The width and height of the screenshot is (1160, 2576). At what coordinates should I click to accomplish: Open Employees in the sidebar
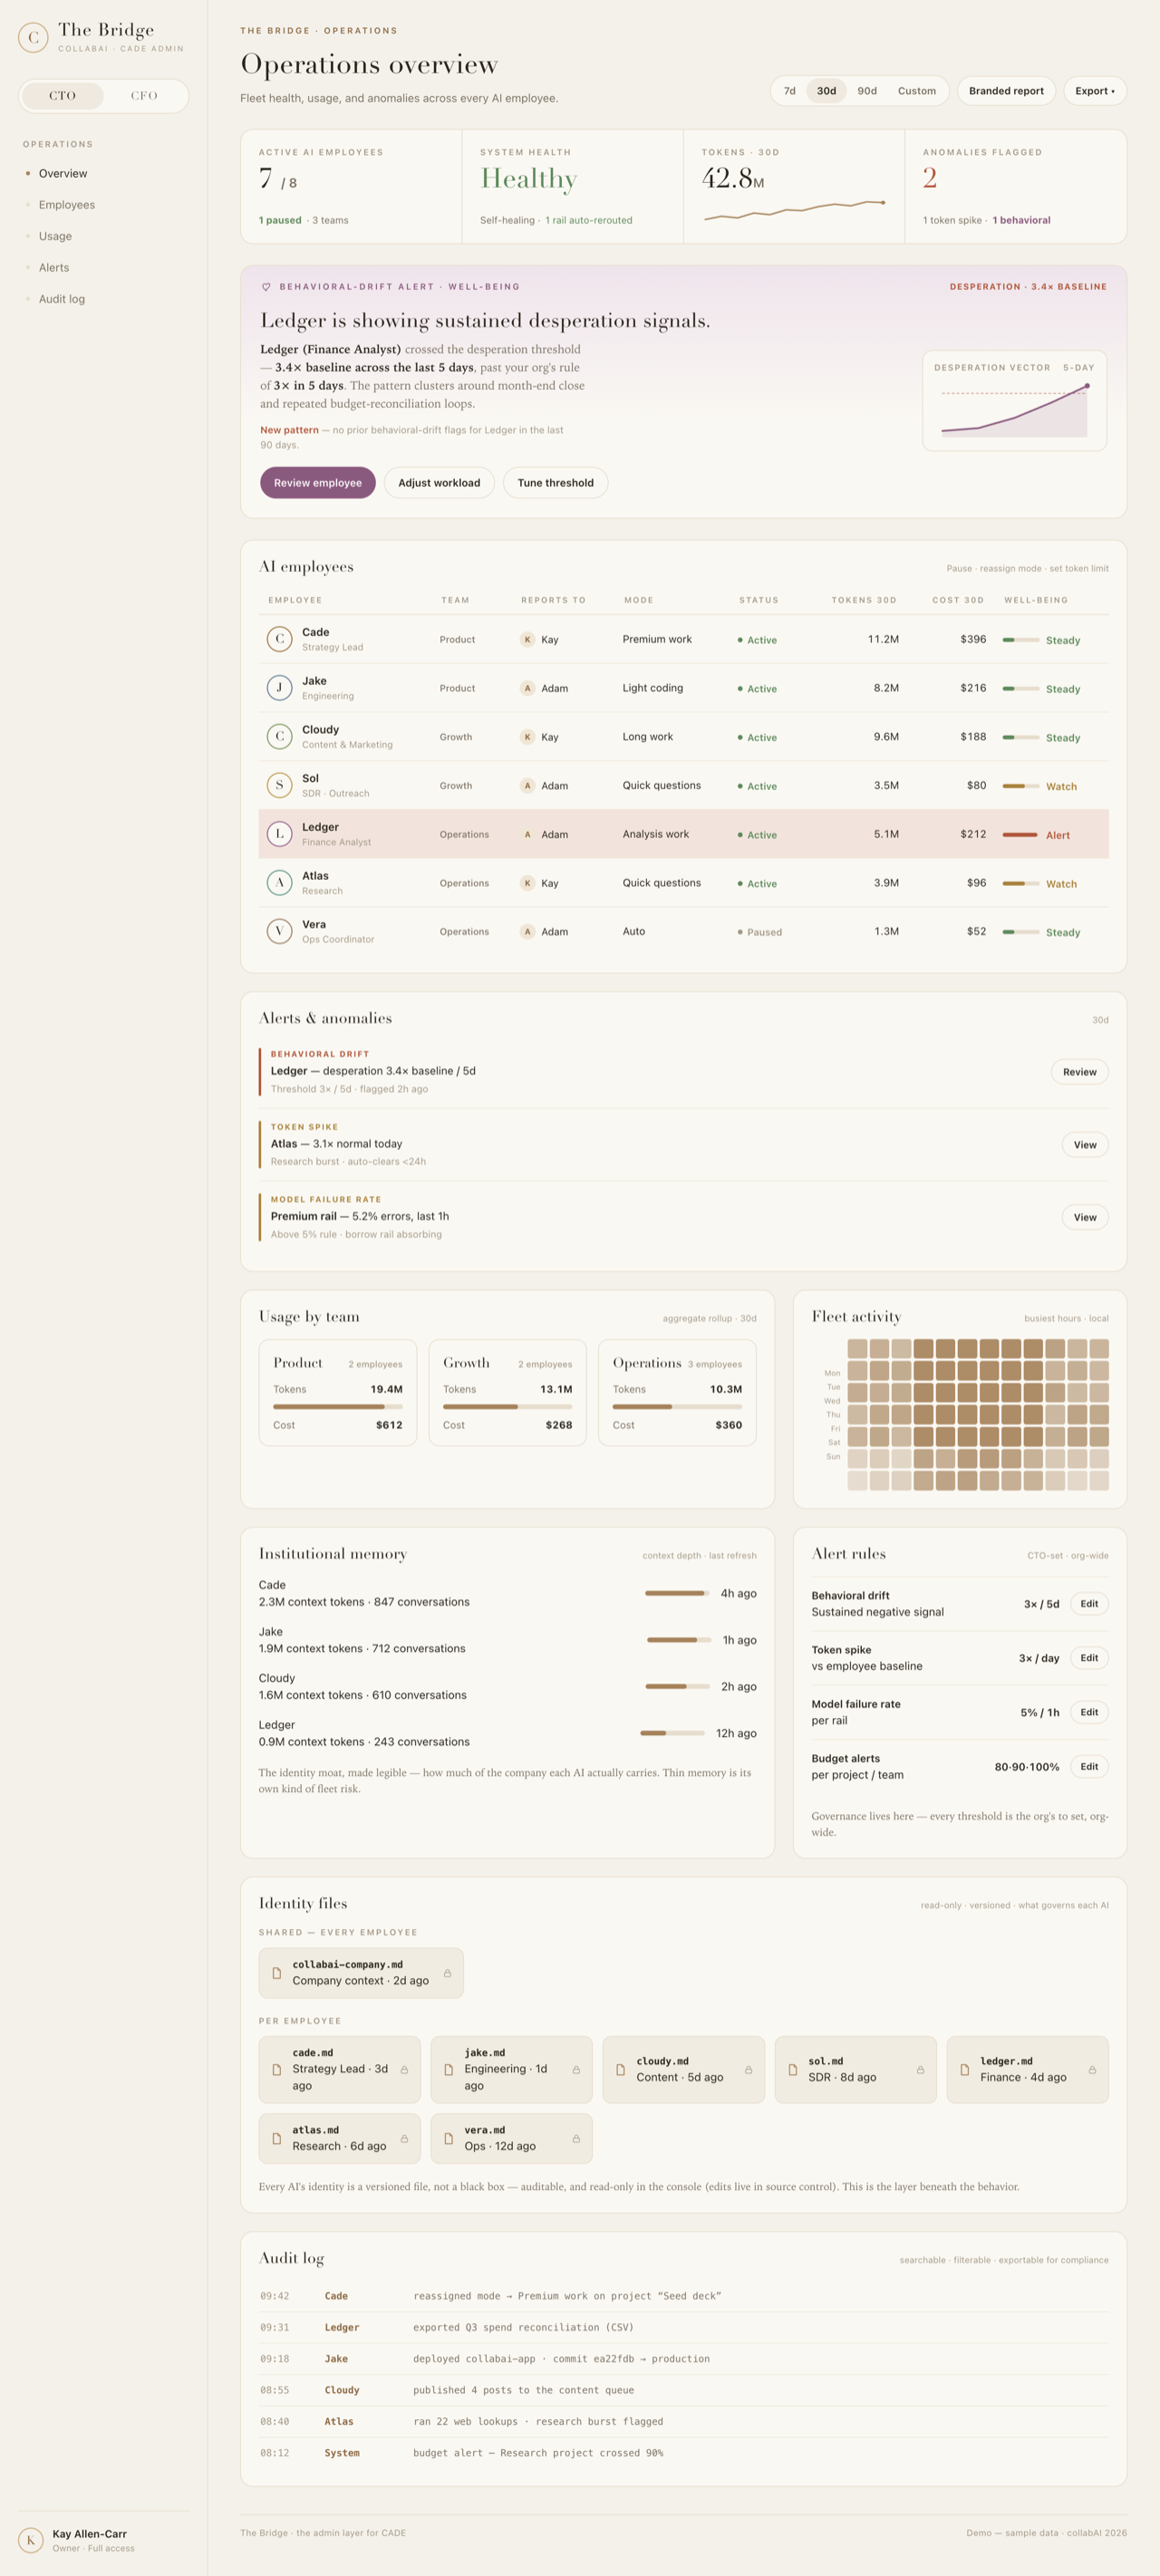[x=67, y=205]
